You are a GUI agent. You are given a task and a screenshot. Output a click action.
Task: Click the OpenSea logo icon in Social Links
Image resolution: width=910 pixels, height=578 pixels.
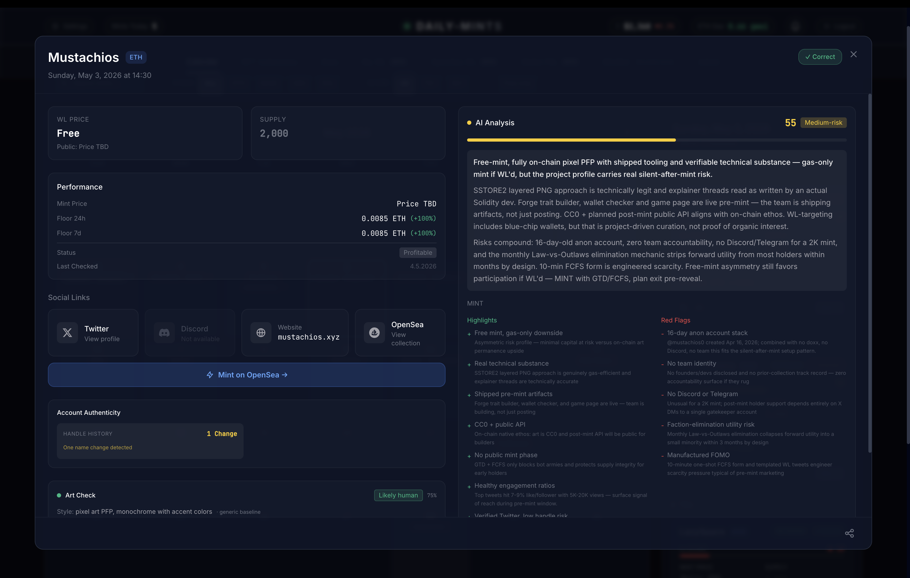pyautogui.click(x=374, y=333)
